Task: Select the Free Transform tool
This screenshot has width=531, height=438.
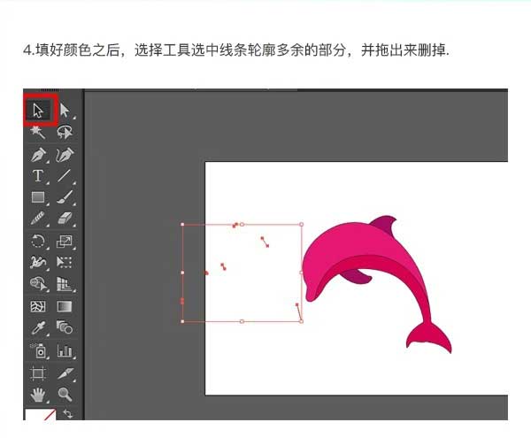Action: 65,262
